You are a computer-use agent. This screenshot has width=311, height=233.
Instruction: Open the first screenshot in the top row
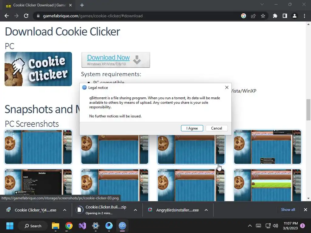38,147
